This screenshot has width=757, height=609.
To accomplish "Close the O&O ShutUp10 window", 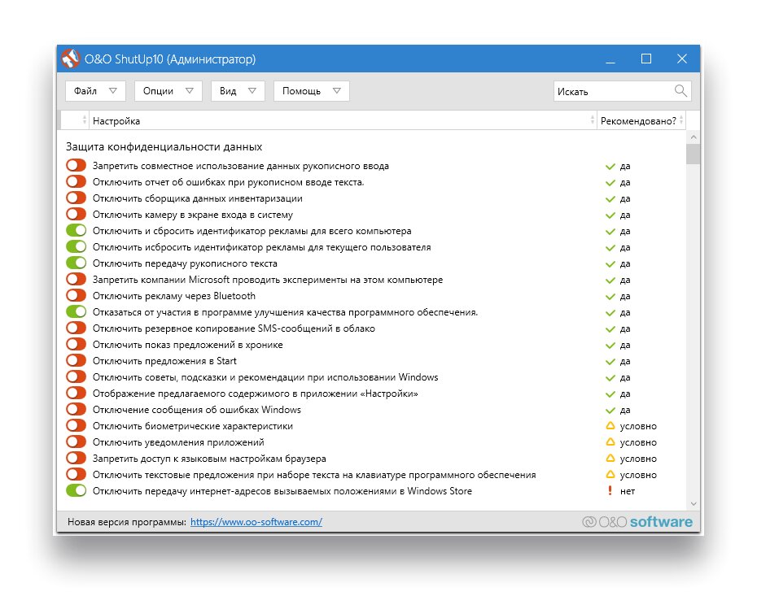I will click(681, 59).
